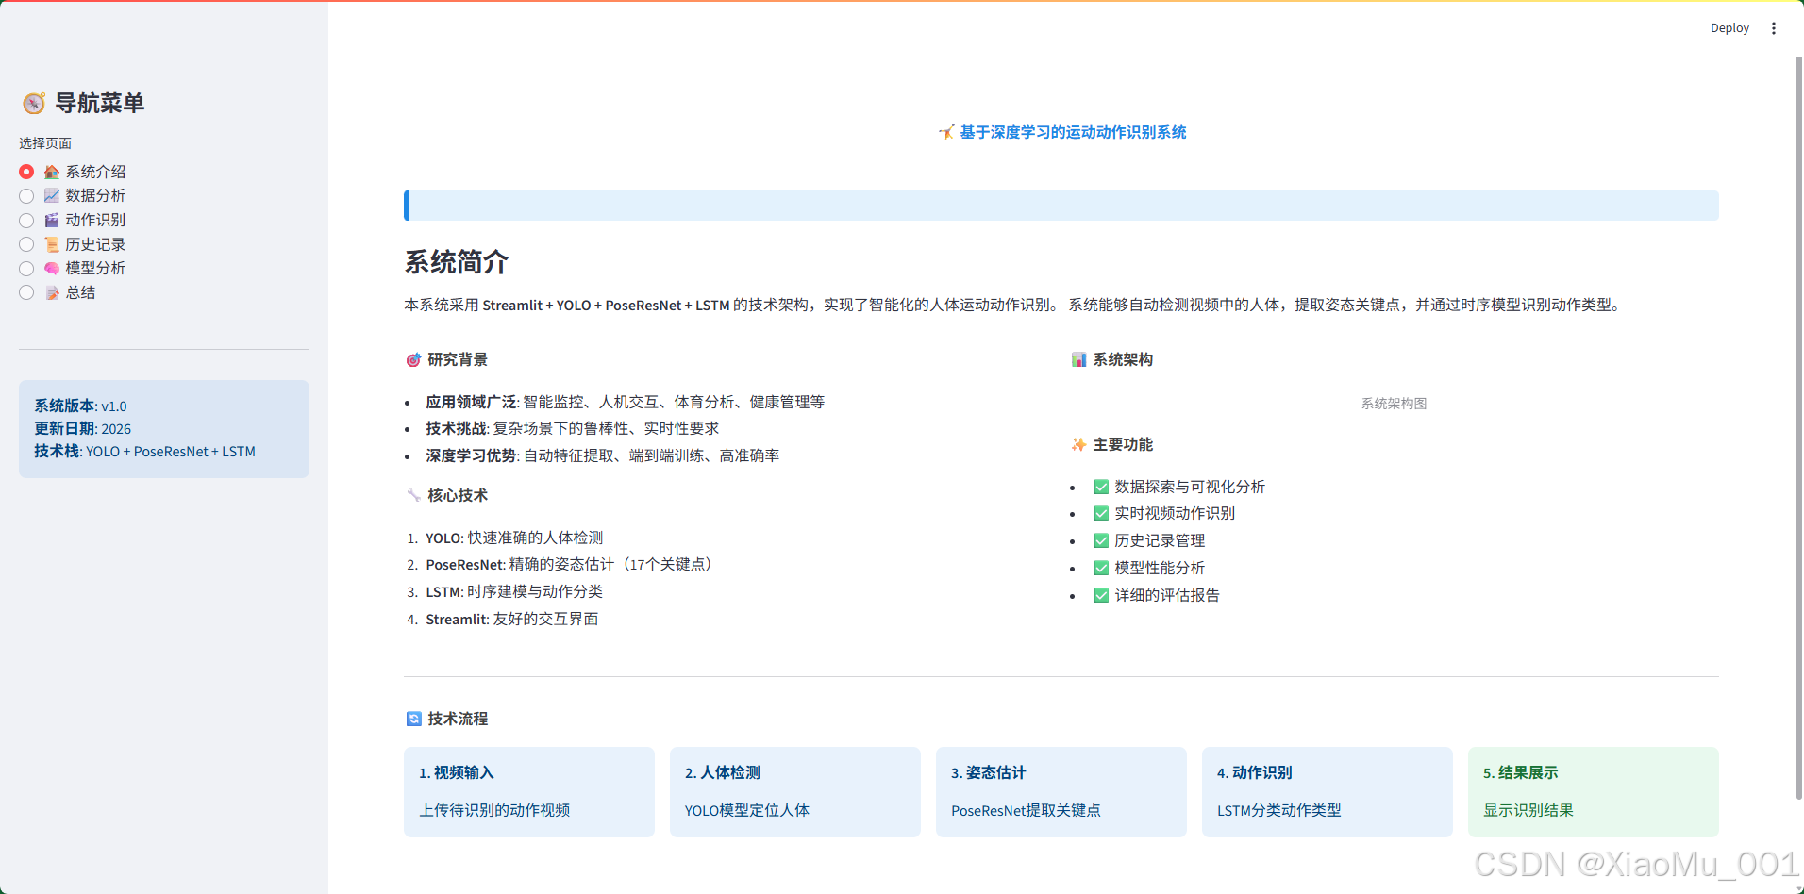Screen dimensions: 1804x894
Task: Click the 技术挑战 bullet text
Action: point(572,428)
